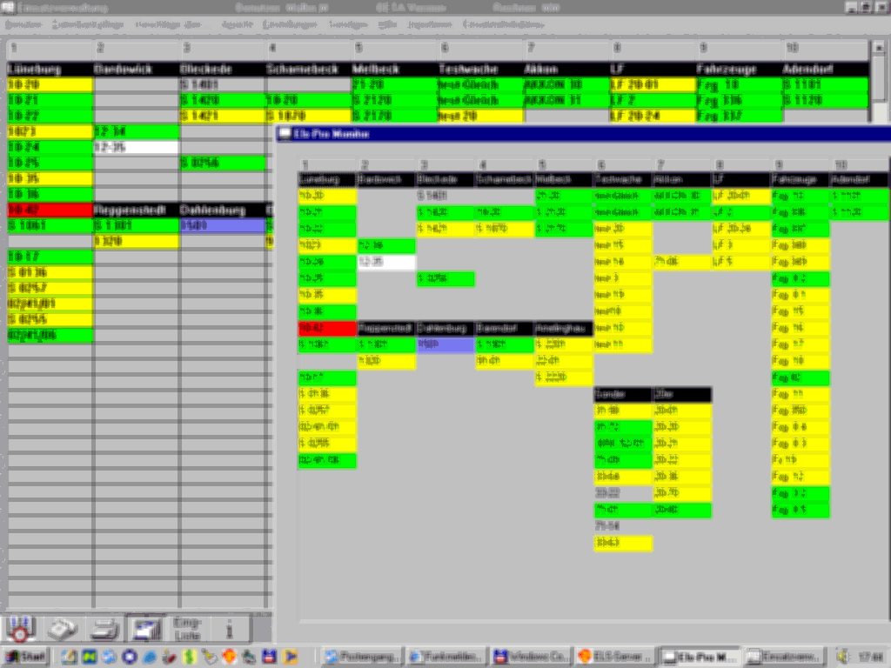Select red 10-42 cell in the Einsatzverwaltung window
Screen dimensions: 891x668
[50, 210]
